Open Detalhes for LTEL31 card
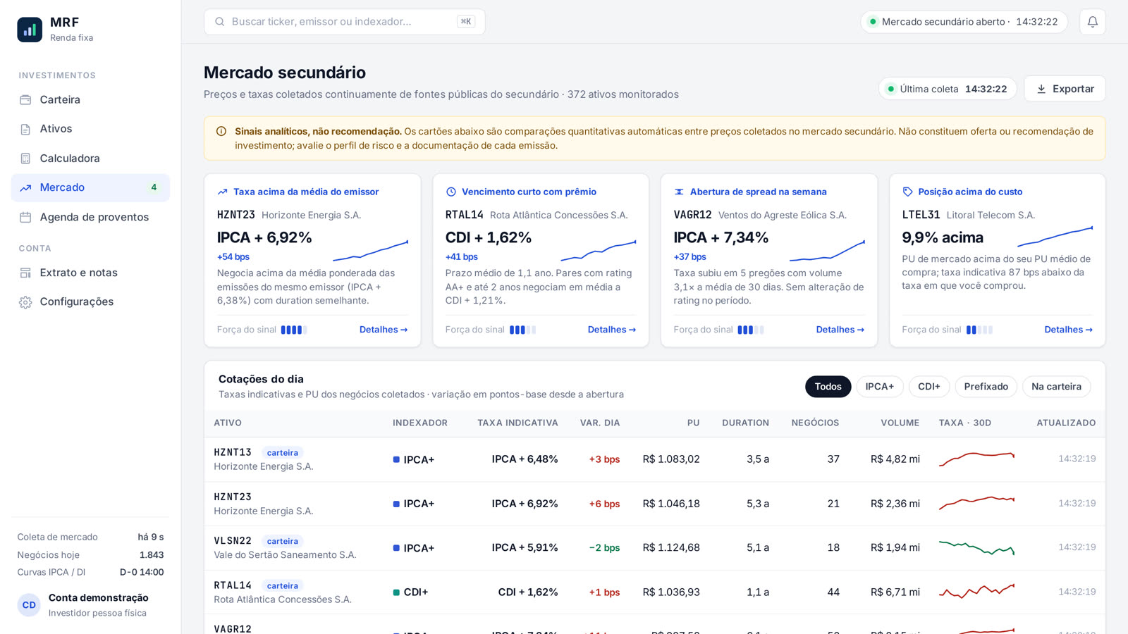1128x634 pixels. pos(1069,330)
